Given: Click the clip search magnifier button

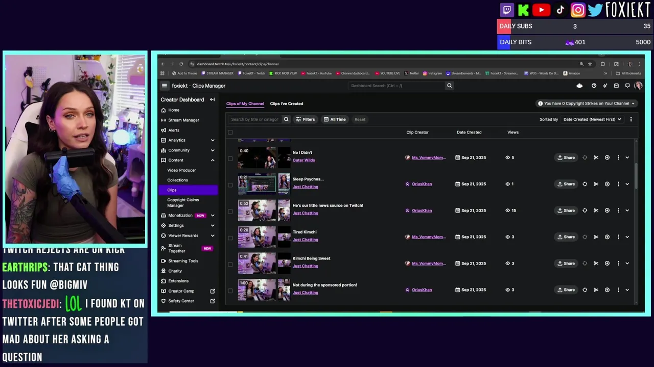Looking at the screenshot, I should pyautogui.click(x=286, y=119).
